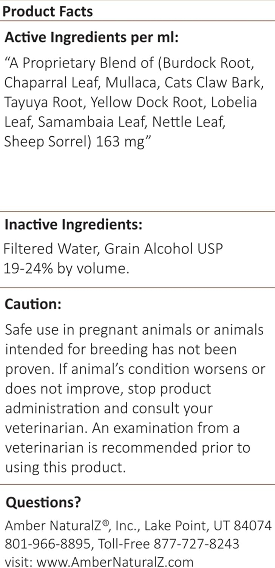The image size is (275, 568).
Task: Click the Questions? heading
Action: point(43,502)
